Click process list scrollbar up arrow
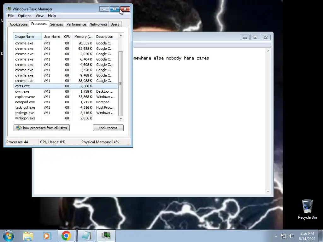323x242 pixels. coord(121,36)
